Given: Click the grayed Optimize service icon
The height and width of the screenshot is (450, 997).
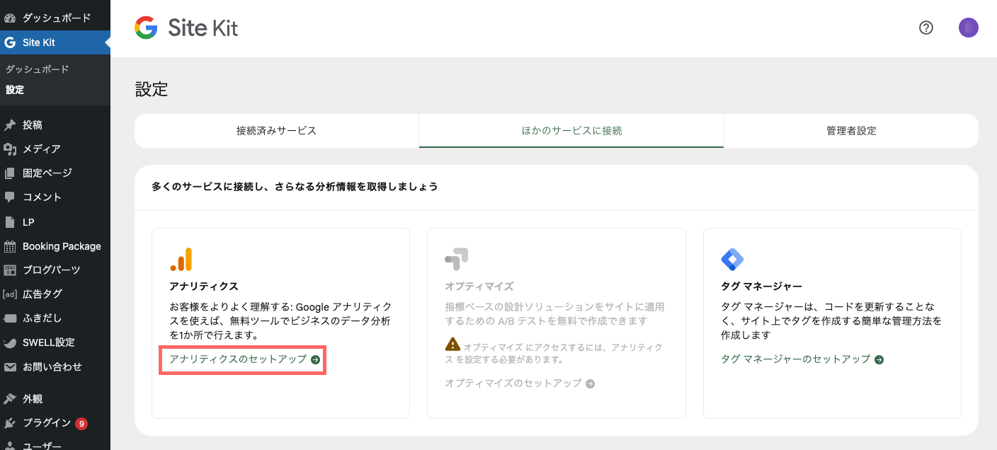Looking at the screenshot, I should [x=455, y=260].
